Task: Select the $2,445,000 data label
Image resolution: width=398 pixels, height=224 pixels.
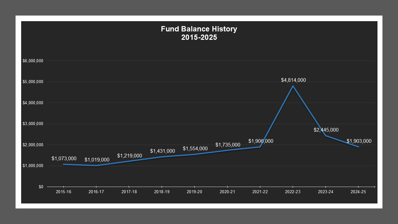Action: tap(326, 130)
